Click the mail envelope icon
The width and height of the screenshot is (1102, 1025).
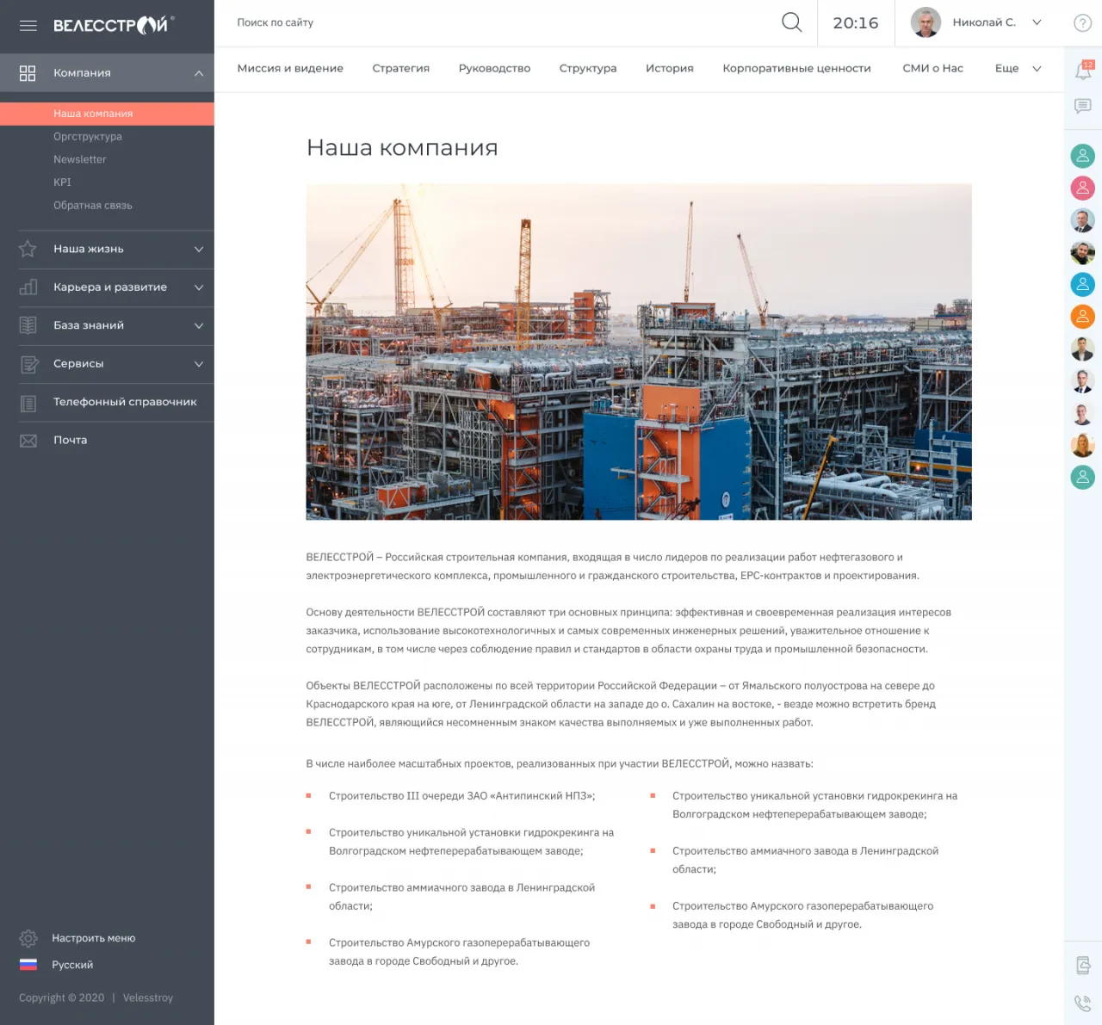[28, 441]
